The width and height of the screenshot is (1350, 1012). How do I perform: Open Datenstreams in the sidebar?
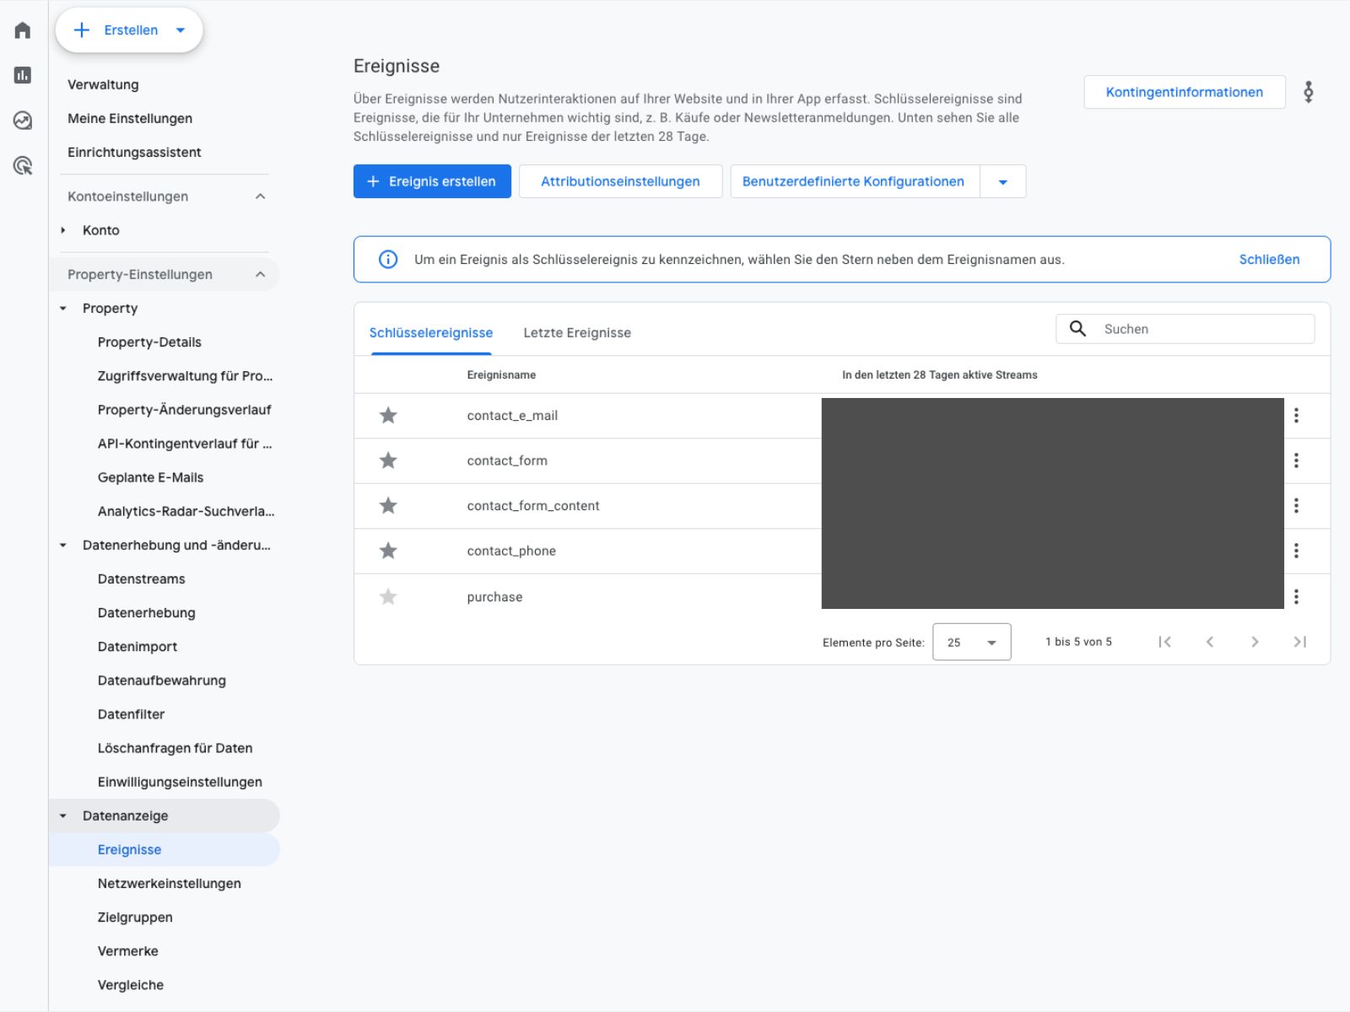[x=141, y=579]
